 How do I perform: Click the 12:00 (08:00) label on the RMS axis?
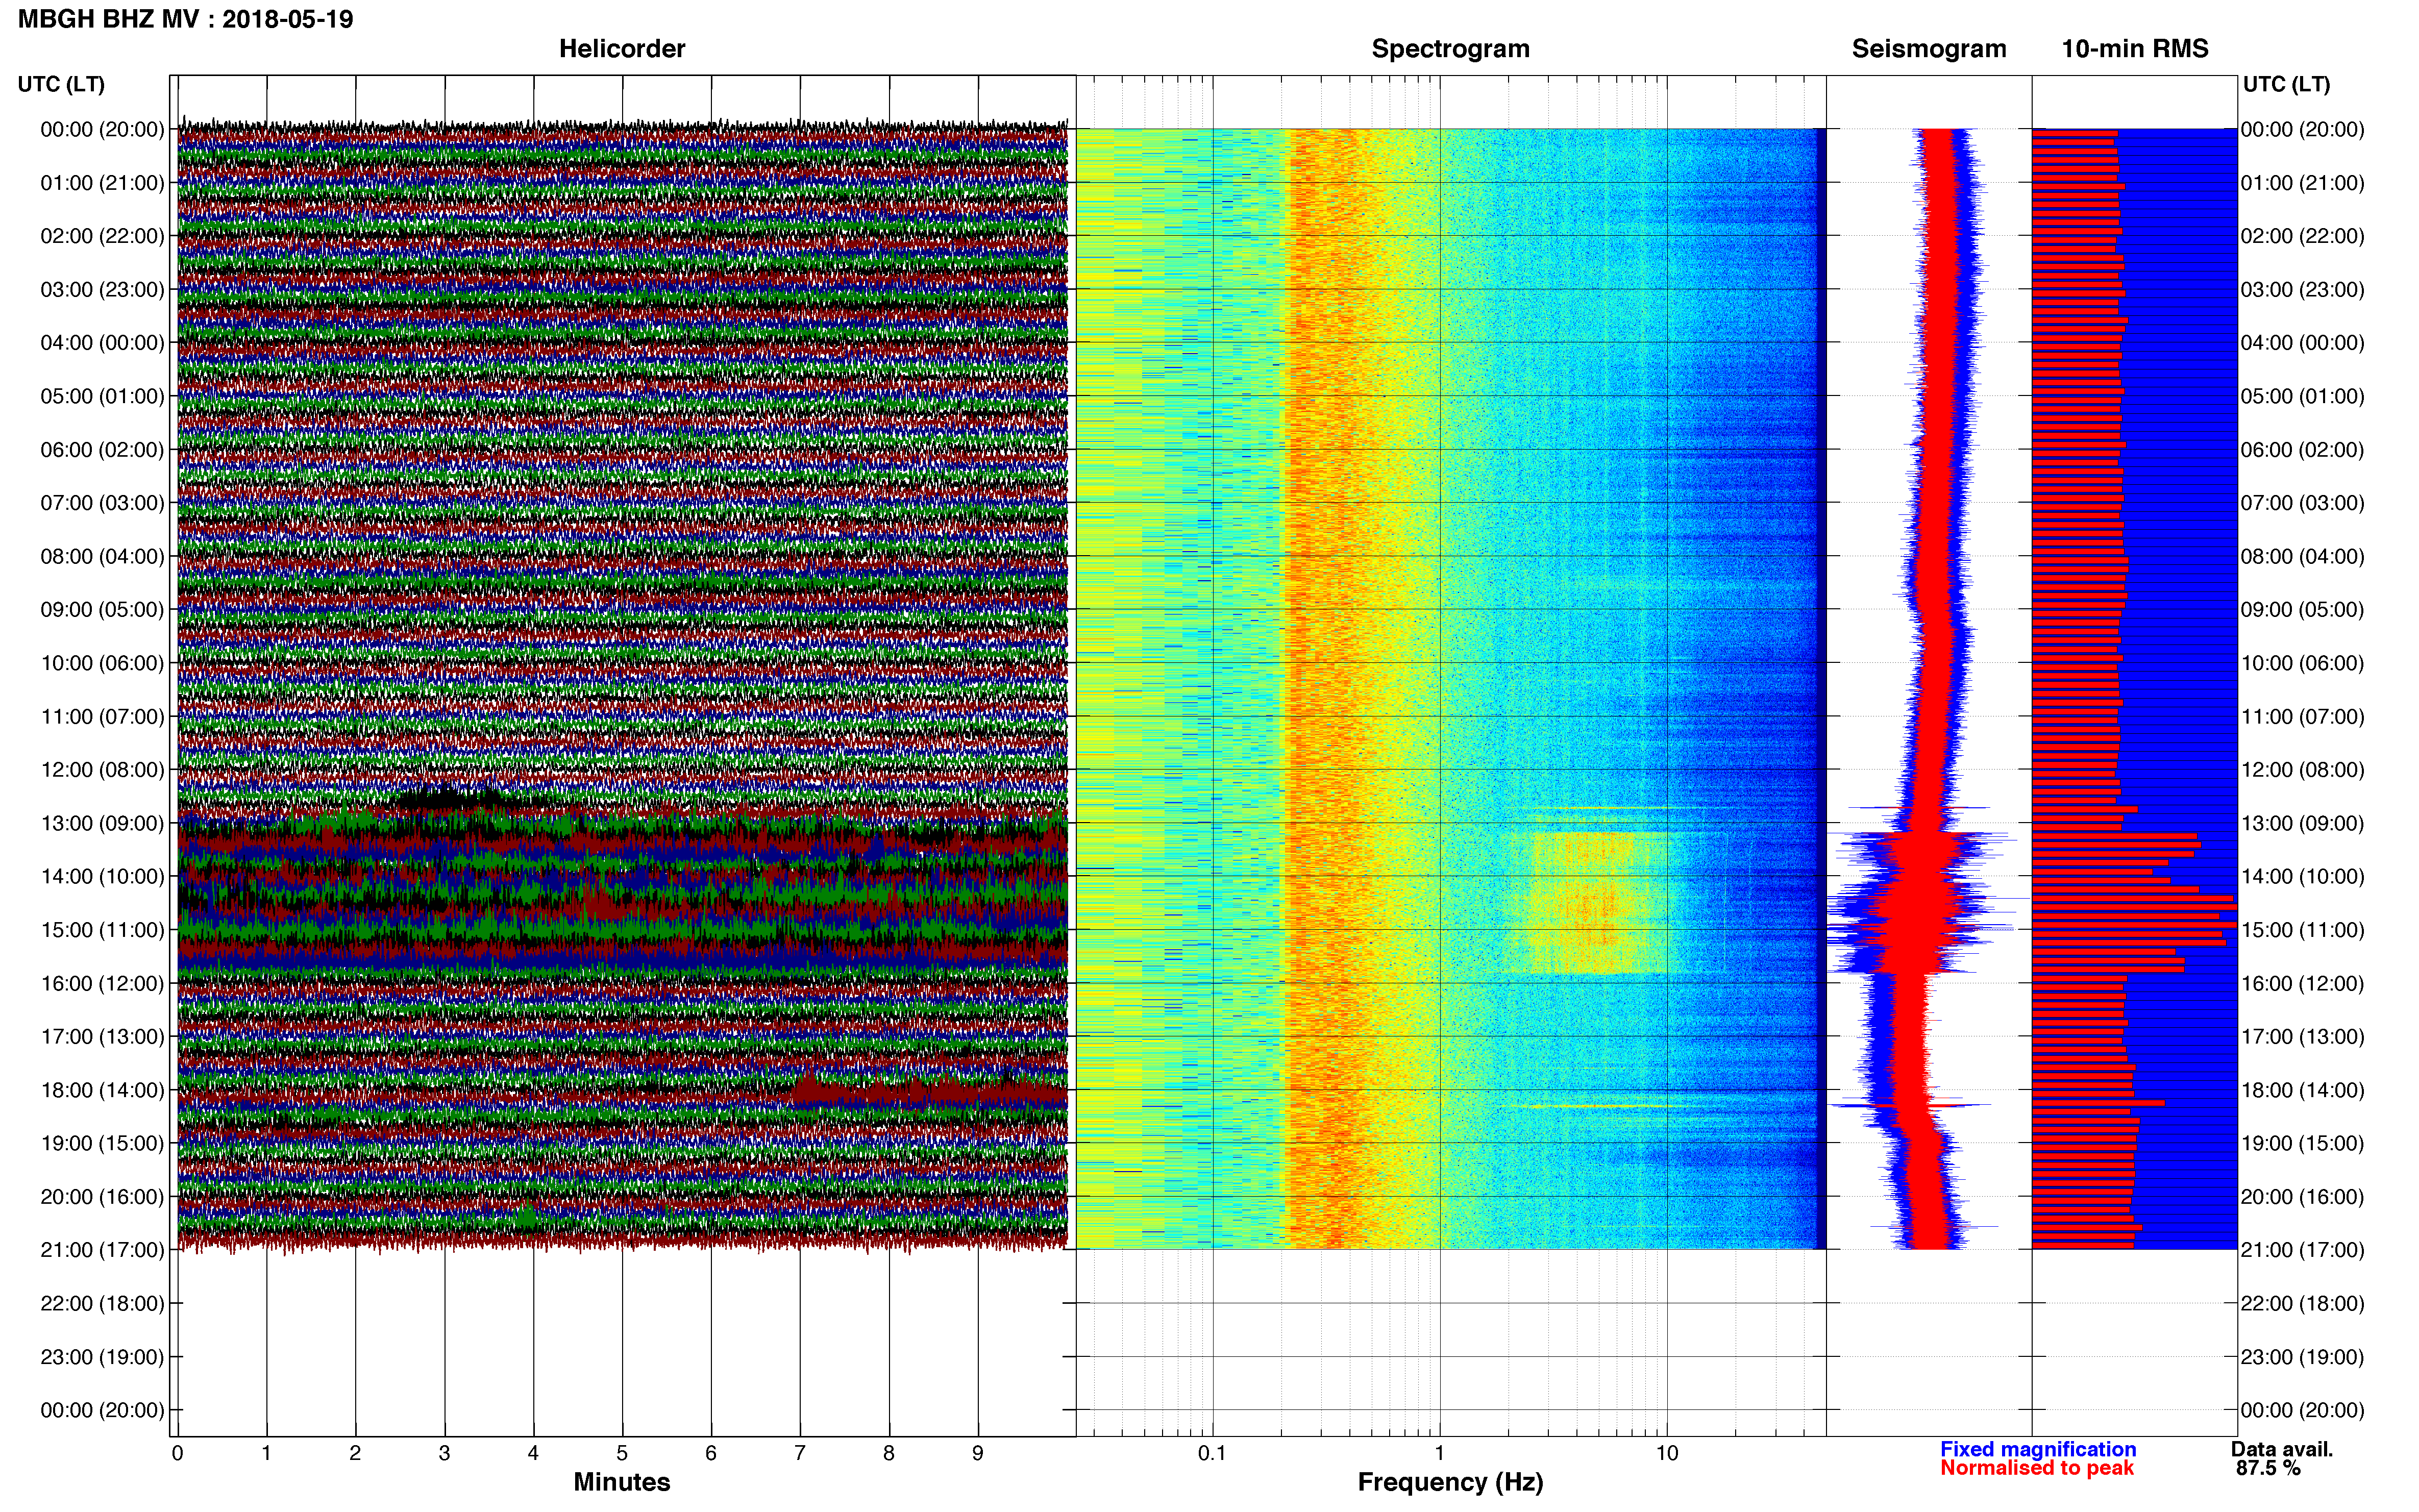(x=2302, y=770)
